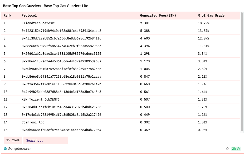This screenshot has width=245, height=155.
Task: Click the Search input field
Action: pyautogui.click(x=46, y=140)
